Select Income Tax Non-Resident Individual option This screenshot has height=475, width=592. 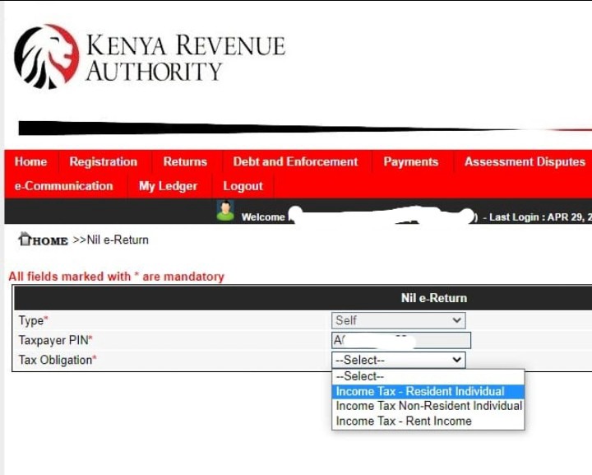[428, 406]
